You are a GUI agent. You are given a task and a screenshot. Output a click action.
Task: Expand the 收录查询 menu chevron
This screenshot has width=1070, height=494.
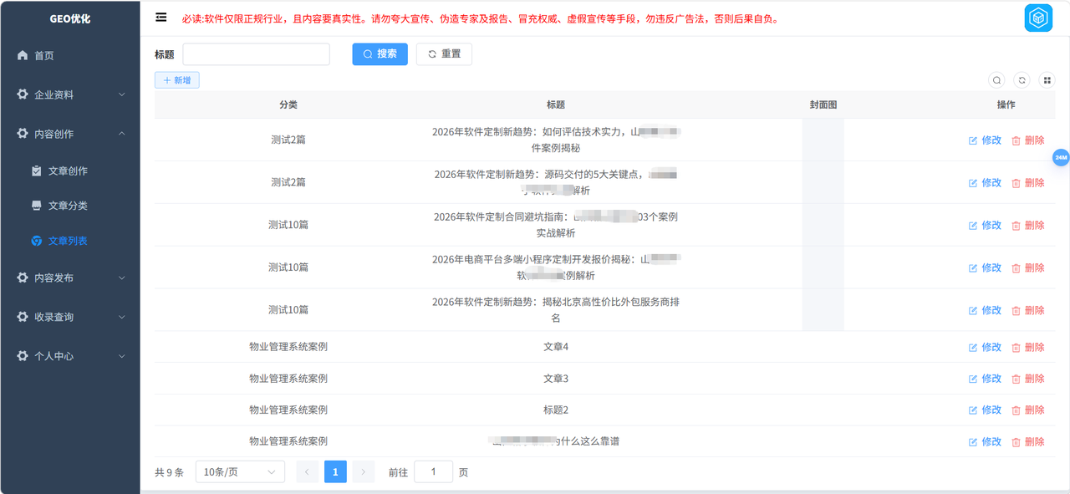(x=122, y=317)
